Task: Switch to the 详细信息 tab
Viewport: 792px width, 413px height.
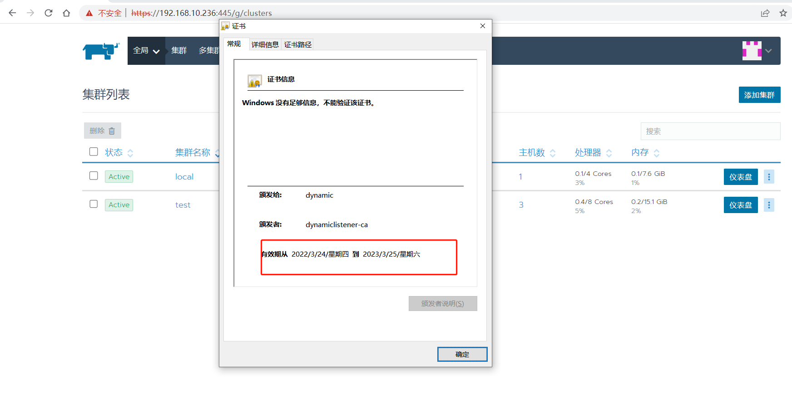Action: coord(265,44)
